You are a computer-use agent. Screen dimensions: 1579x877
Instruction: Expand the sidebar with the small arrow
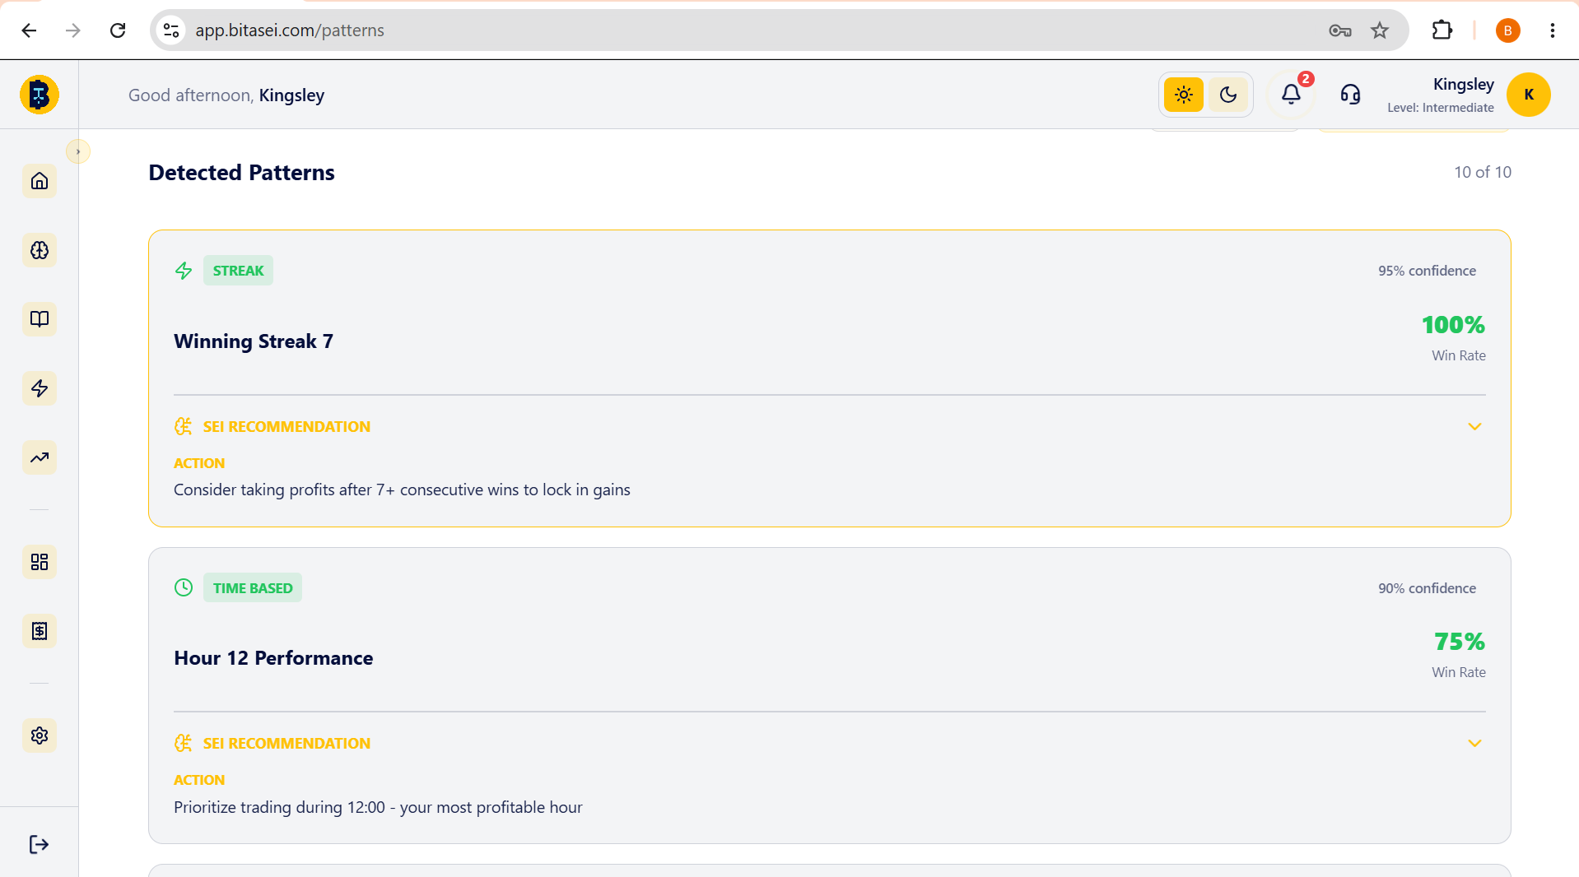tap(78, 151)
